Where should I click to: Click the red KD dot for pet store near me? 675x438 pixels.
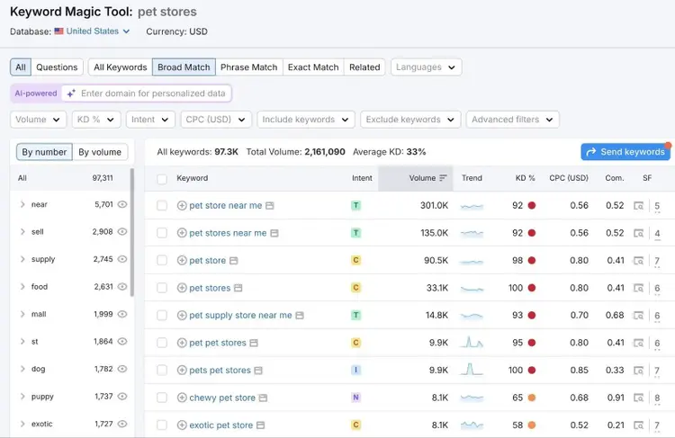[x=532, y=206]
